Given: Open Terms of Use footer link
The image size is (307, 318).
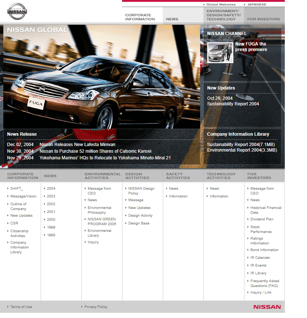Looking at the screenshot, I should [21, 307].
